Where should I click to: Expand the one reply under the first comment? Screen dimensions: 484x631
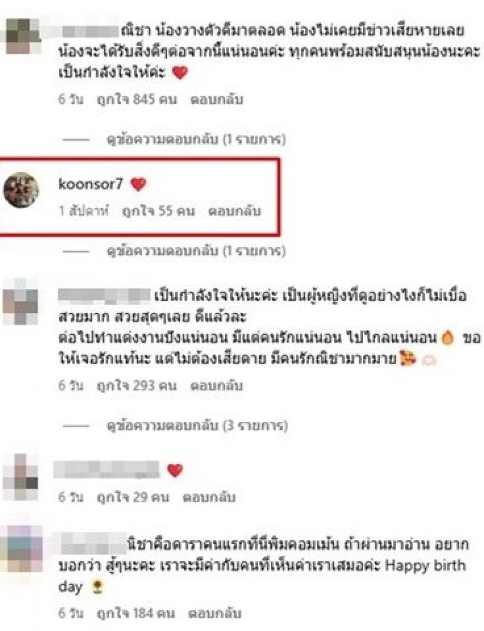point(196,139)
